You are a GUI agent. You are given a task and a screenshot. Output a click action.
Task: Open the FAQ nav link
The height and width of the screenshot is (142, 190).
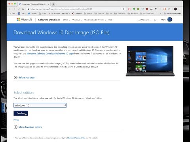pos(110,20)
